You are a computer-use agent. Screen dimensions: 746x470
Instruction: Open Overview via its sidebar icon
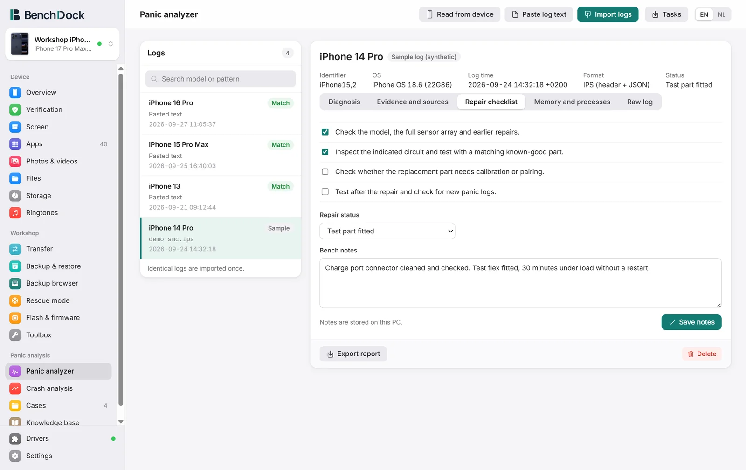pos(15,92)
